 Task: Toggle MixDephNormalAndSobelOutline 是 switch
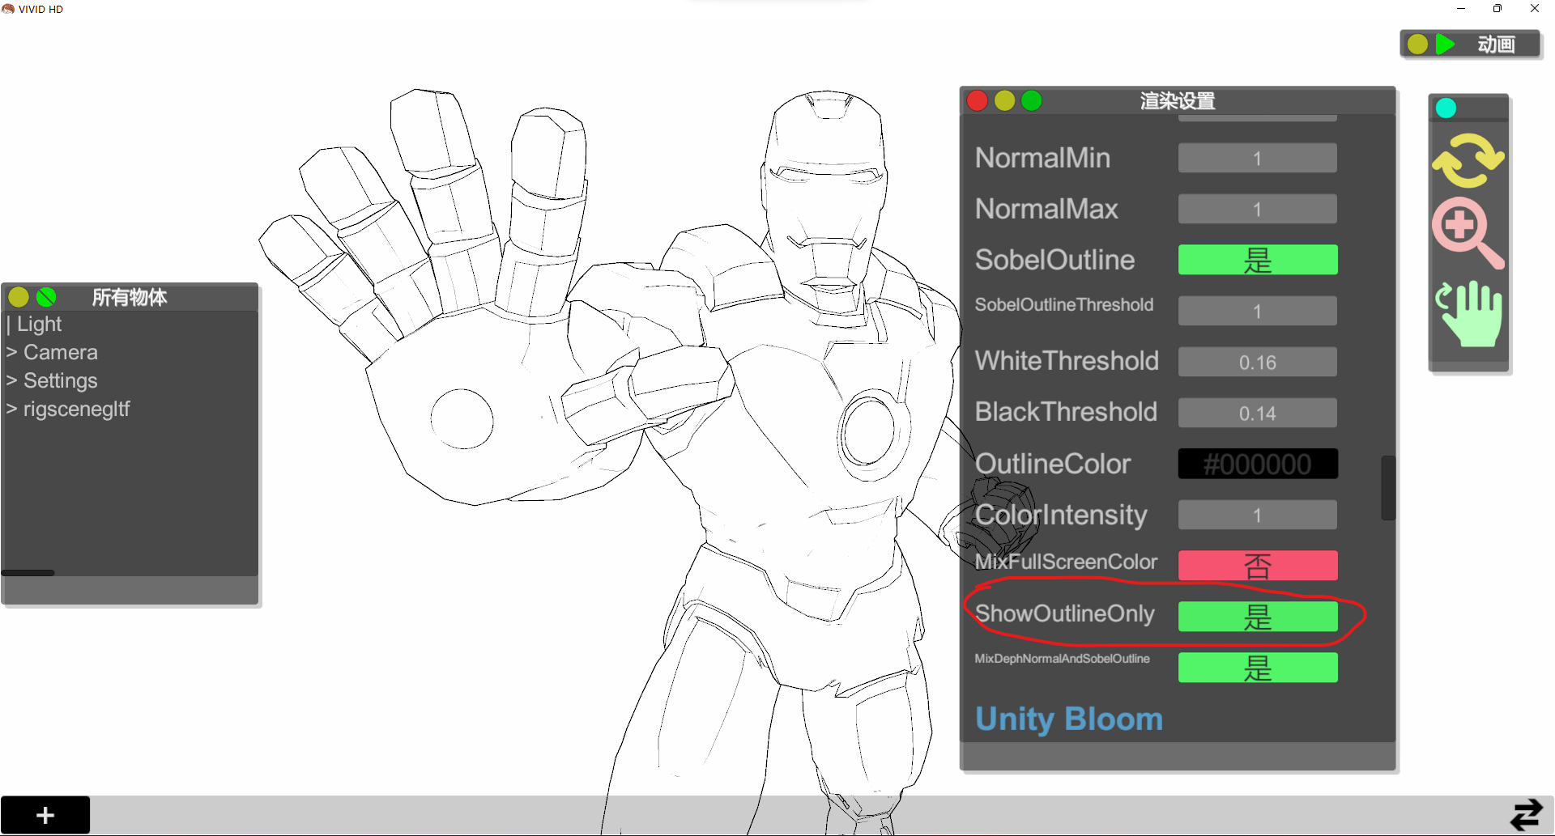pyautogui.click(x=1258, y=668)
